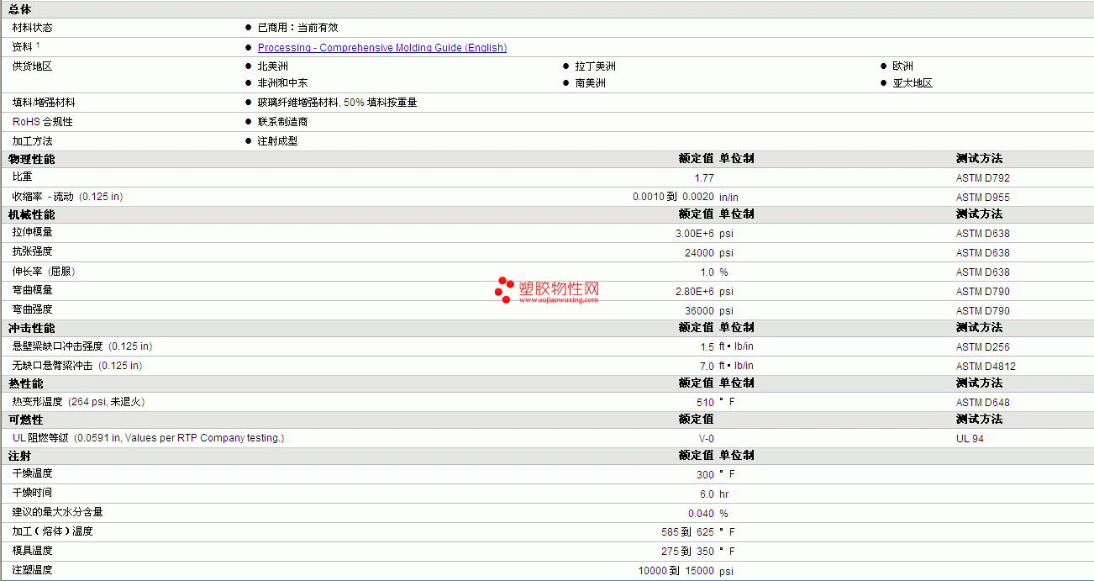The width and height of the screenshot is (1094, 581).
Task: Click the ASTM D792 test method
Action: pos(983,178)
